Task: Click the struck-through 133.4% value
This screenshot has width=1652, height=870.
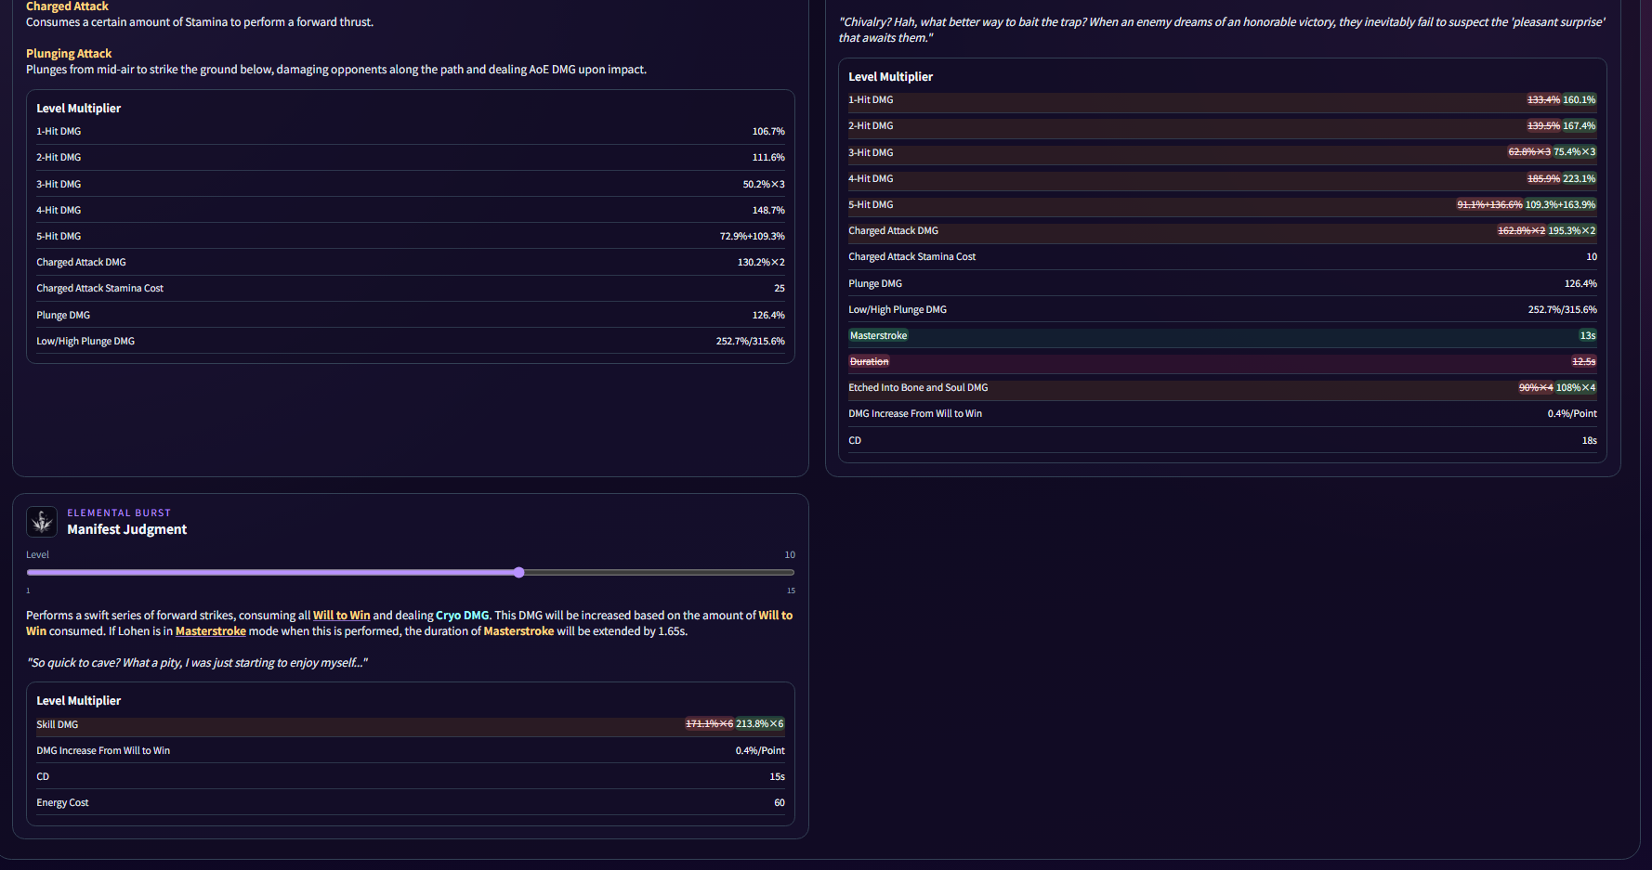Action: 1543,100
